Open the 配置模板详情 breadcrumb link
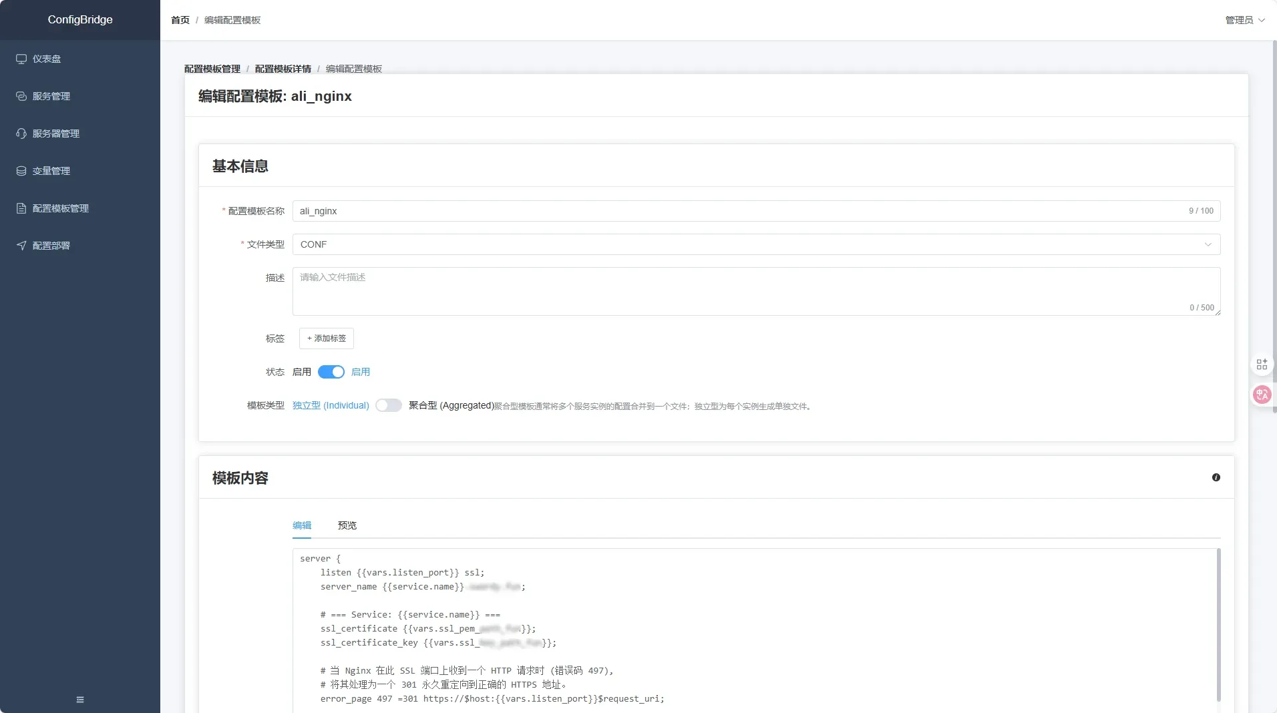 [x=282, y=68]
